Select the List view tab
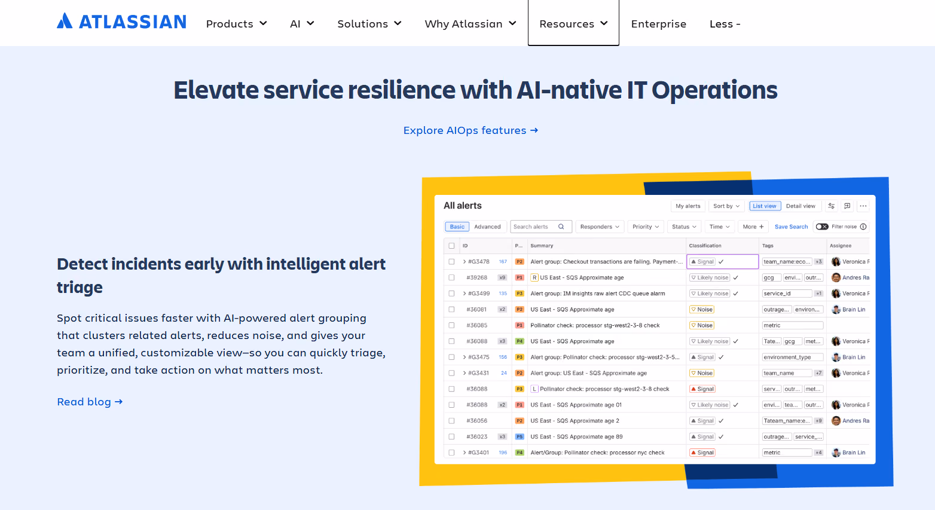This screenshot has height=510, width=935. point(765,206)
